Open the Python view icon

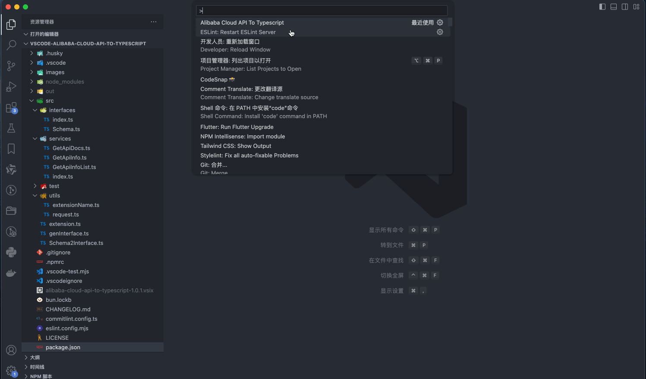tap(11, 252)
